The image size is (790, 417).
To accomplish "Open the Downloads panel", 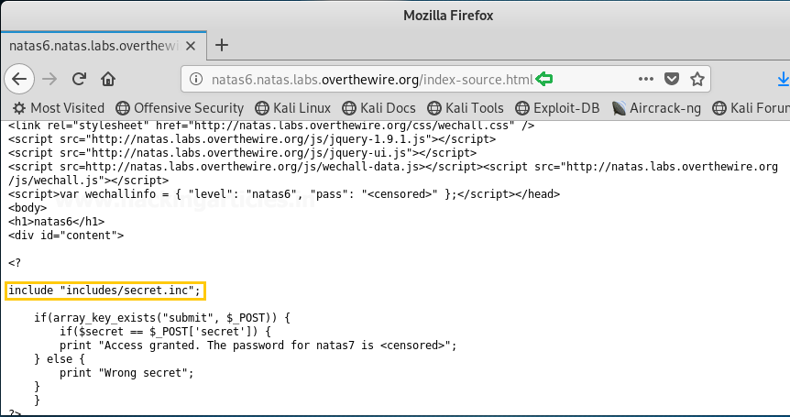I will click(782, 79).
